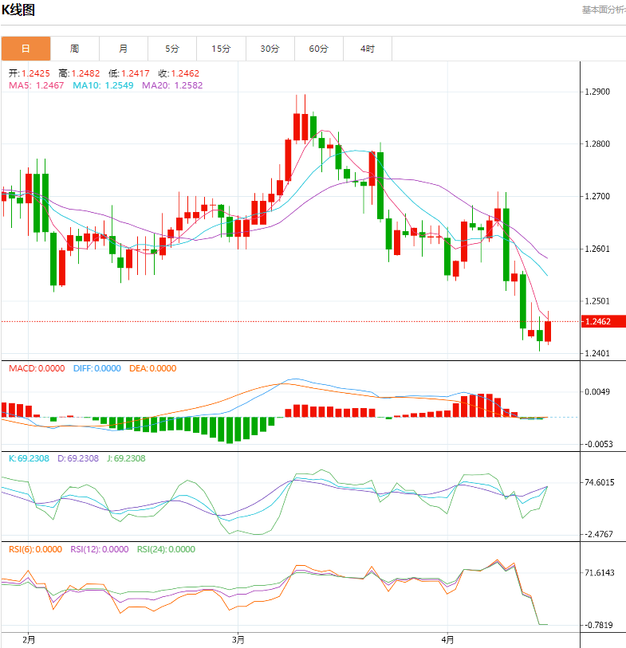Switch to the 月 monthly tab
626x648 pixels.
pos(124,49)
